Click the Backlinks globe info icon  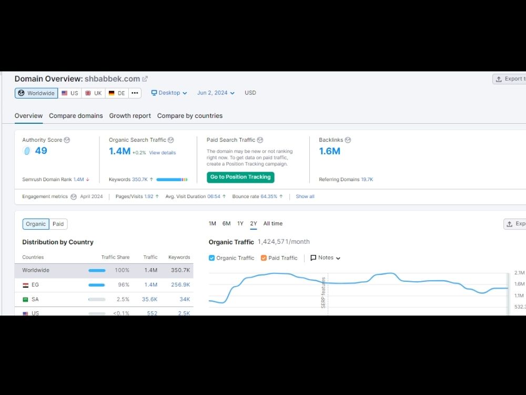tap(348, 140)
